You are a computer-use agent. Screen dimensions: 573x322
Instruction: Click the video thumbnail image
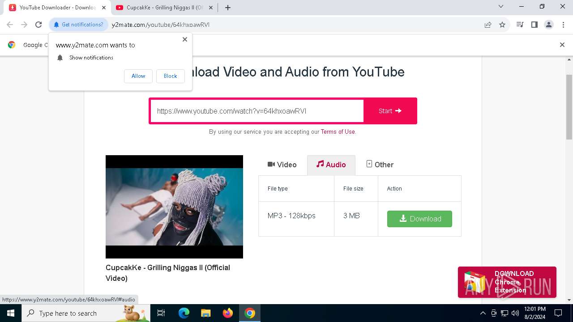174,207
